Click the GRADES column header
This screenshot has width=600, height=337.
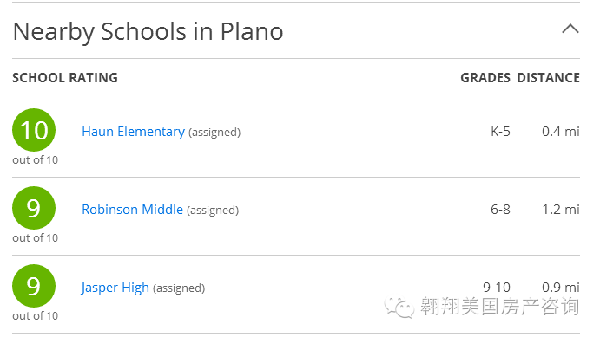[x=485, y=78]
